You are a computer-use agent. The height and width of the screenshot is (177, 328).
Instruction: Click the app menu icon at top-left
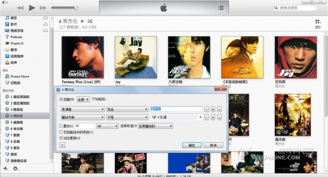tap(5, 2)
